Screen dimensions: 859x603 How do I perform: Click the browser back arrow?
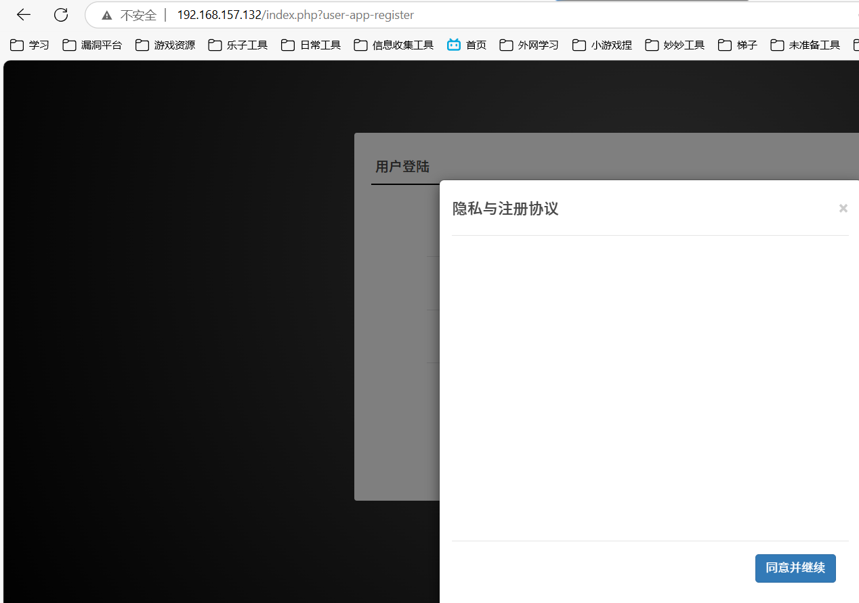[x=24, y=15]
